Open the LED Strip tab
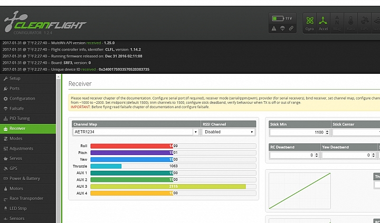The image size is (380, 223). pyautogui.click(x=28, y=208)
